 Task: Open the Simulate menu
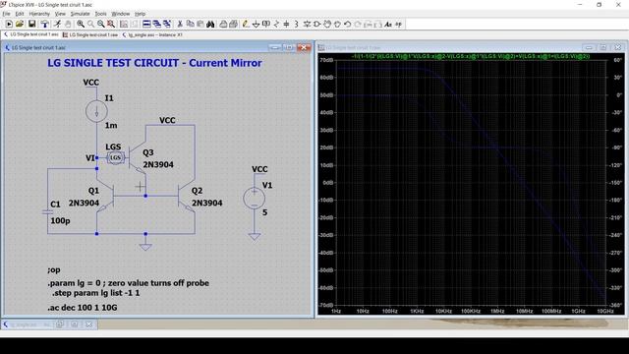coord(80,14)
